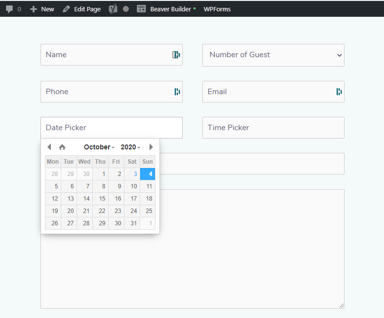Choose October 20 in the calendar
This screenshot has width=384, height=318.
pyautogui.click(x=69, y=211)
